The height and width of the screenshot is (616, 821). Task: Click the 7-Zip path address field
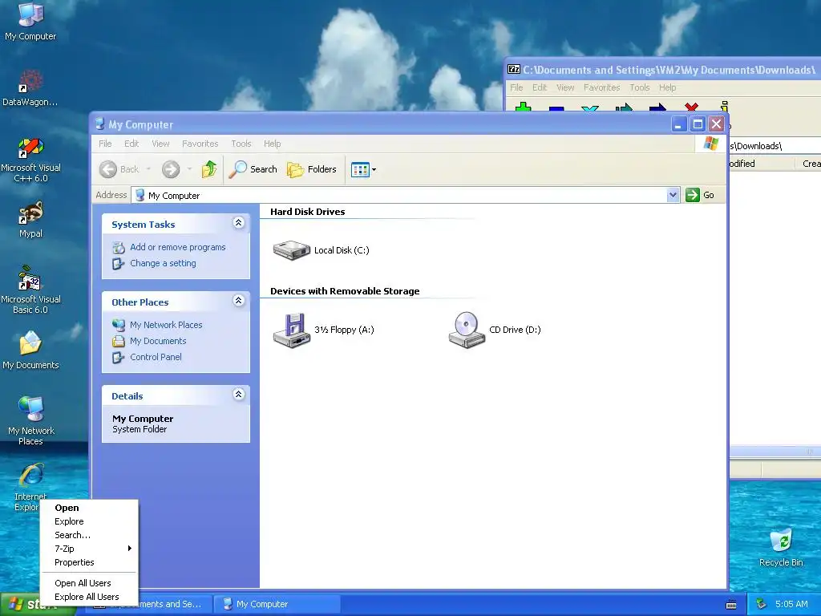click(775, 146)
